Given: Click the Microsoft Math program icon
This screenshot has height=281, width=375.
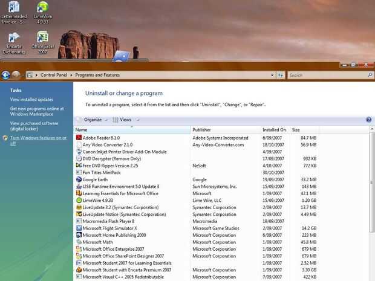Looking at the screenshot, I should (79, 242).
